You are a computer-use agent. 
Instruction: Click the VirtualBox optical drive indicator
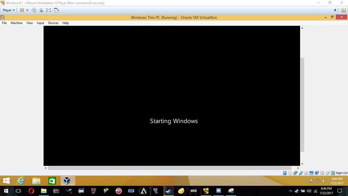click(290, 173)
